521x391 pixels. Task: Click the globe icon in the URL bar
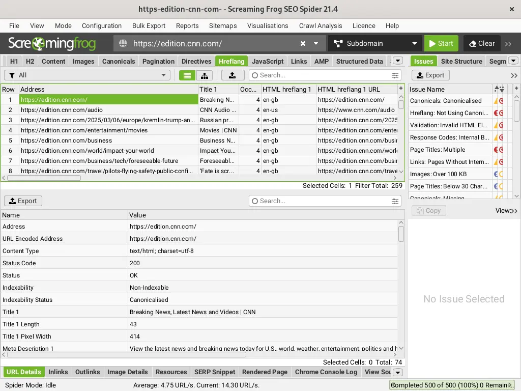[x=123, y=44]
